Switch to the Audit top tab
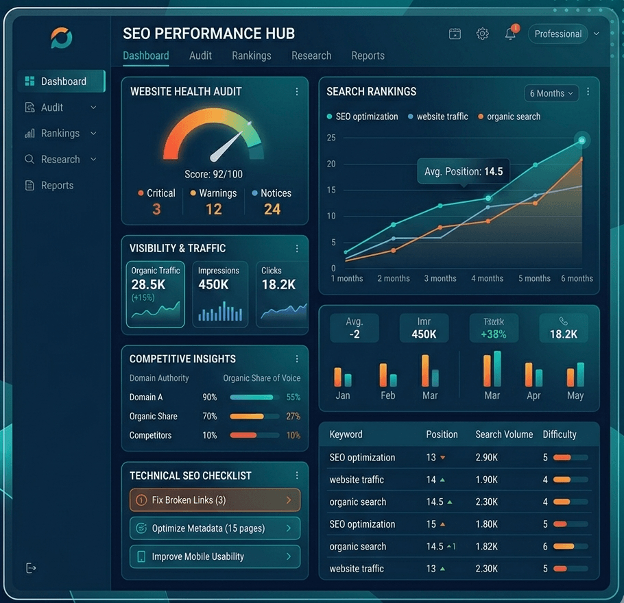The height and width of the screenshot is (603, 624). coord(200,56)
